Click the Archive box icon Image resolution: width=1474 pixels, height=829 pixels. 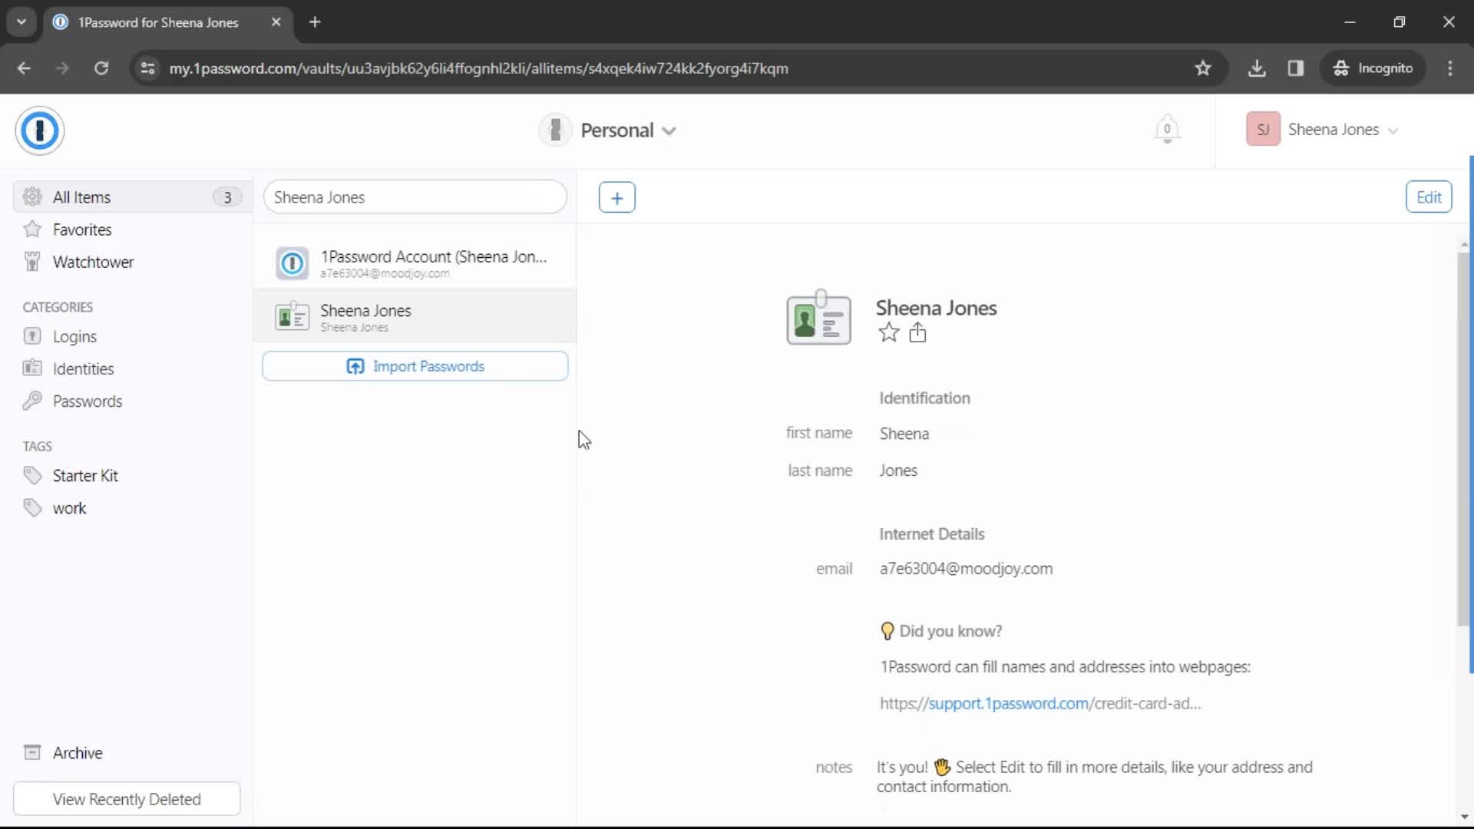pyautogui.click(x=32, y=752)
